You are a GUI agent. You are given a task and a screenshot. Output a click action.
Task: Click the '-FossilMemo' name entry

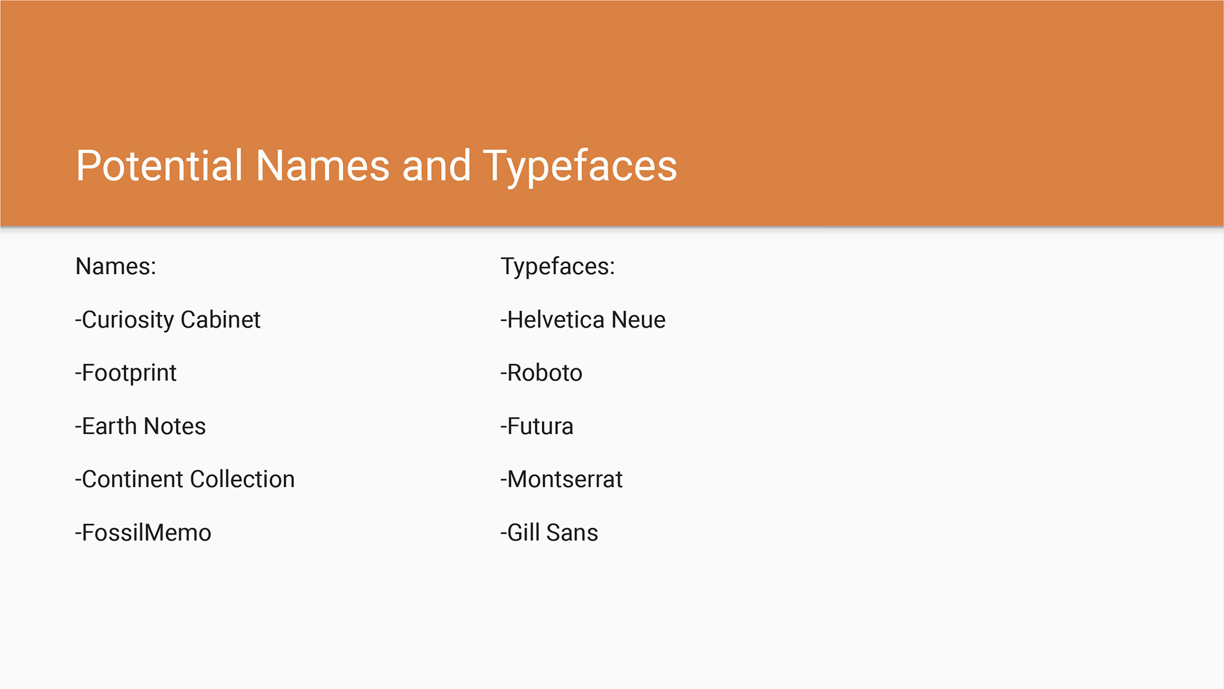coord(143,533)
